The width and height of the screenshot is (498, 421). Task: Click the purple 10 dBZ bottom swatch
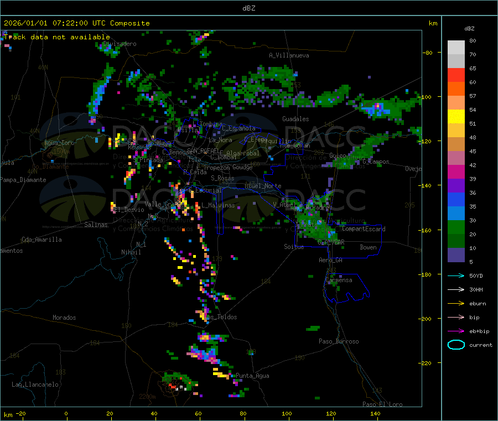coord(456,255)
